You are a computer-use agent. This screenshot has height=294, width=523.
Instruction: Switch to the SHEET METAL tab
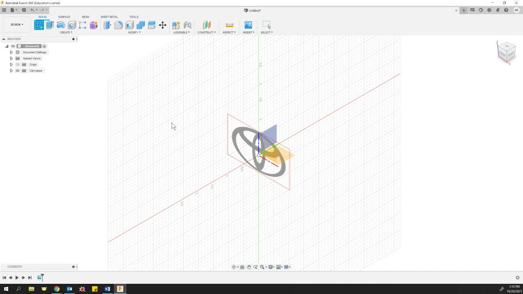109,17
